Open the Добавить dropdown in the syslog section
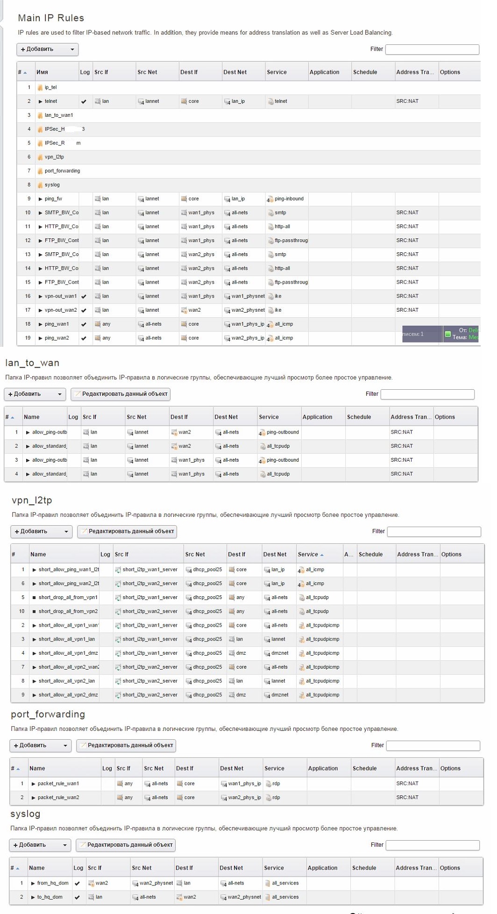This screenshot has width=497, height=914. pos(40,845)
